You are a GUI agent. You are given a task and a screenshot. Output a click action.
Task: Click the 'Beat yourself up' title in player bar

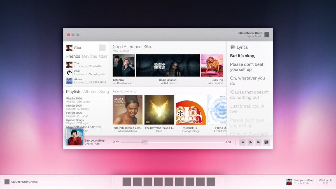click(95, 141)
